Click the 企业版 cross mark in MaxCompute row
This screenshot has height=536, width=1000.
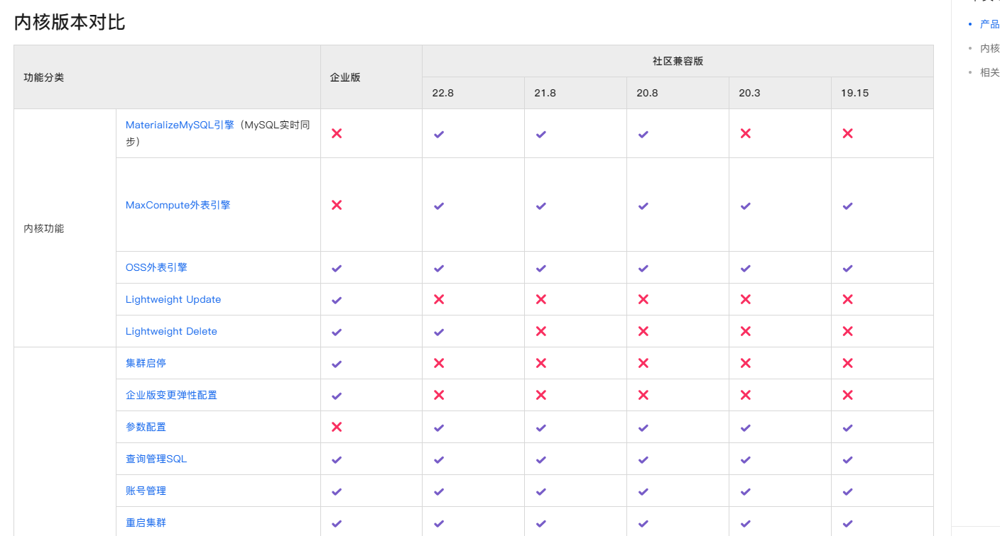click(337, 205)
